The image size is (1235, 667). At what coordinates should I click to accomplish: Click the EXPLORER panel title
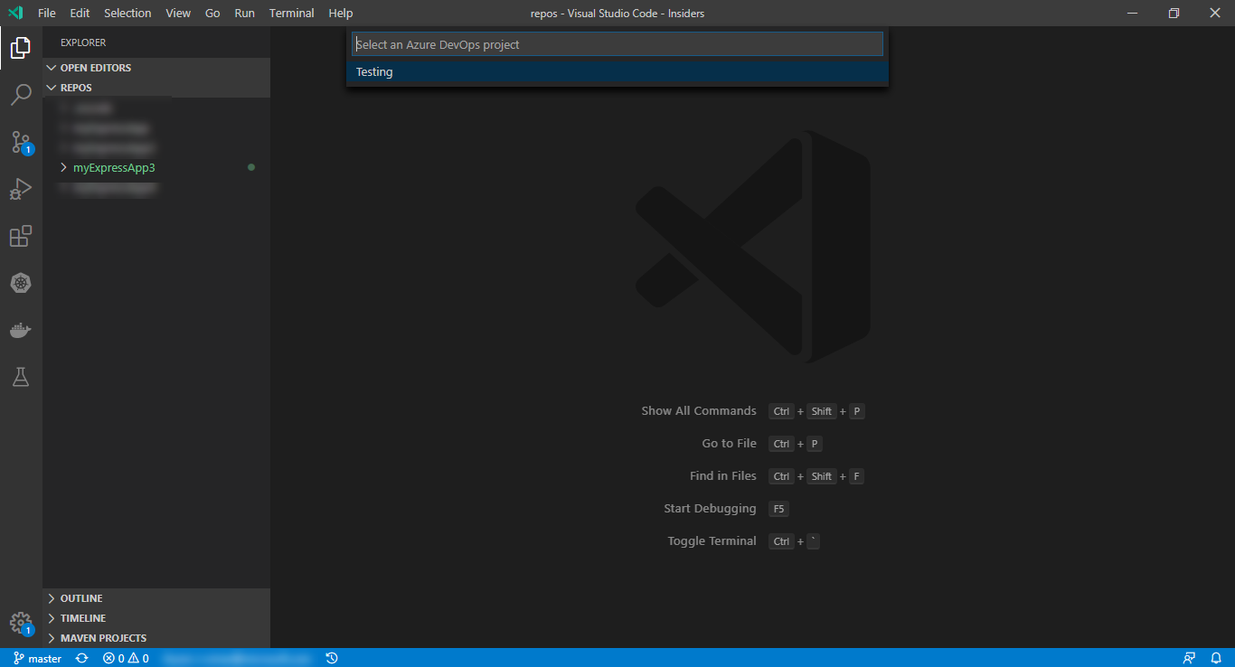click(83, 42)
